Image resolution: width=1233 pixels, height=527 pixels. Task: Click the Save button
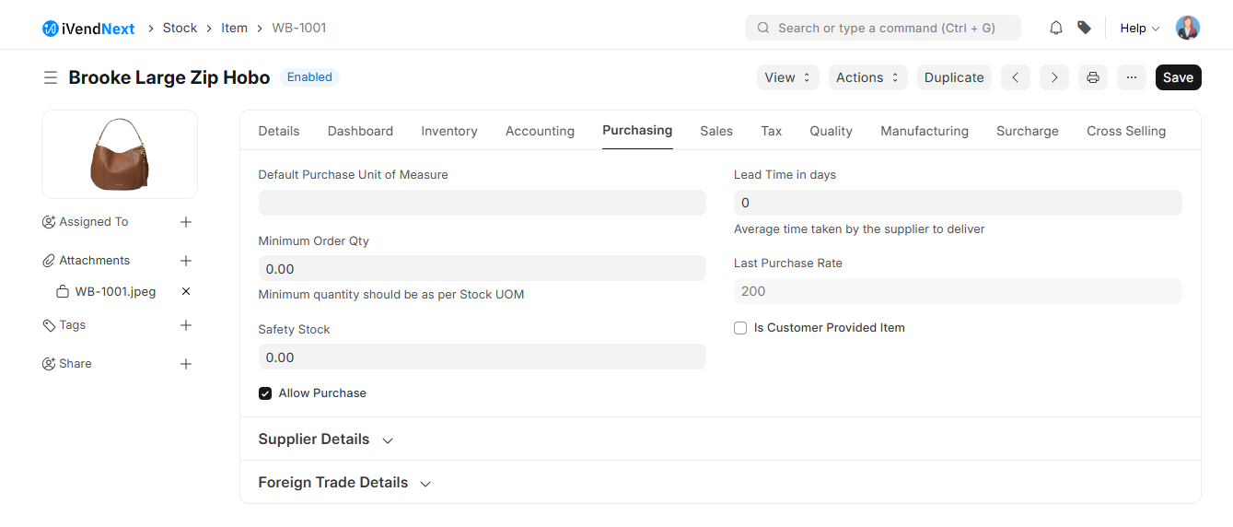(x=1178, y=77)
